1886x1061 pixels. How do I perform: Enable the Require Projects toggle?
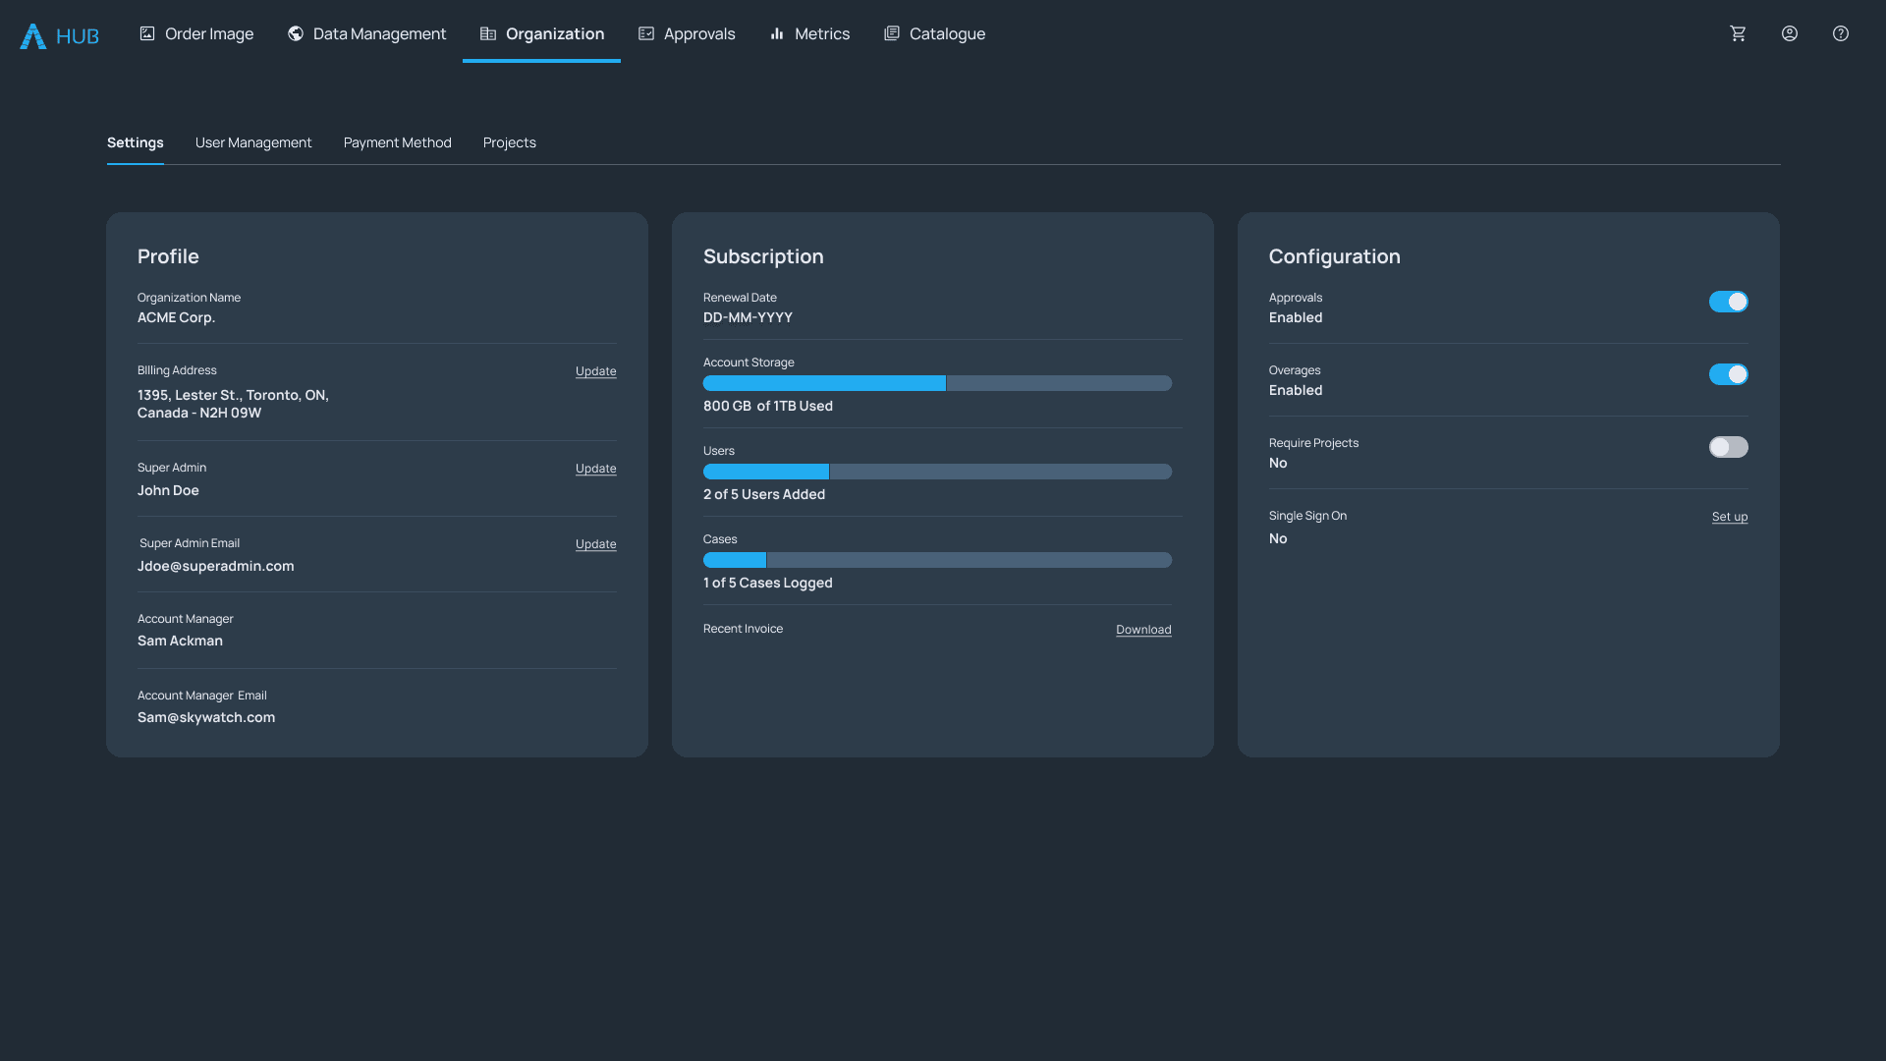(x=1728, y=447)
